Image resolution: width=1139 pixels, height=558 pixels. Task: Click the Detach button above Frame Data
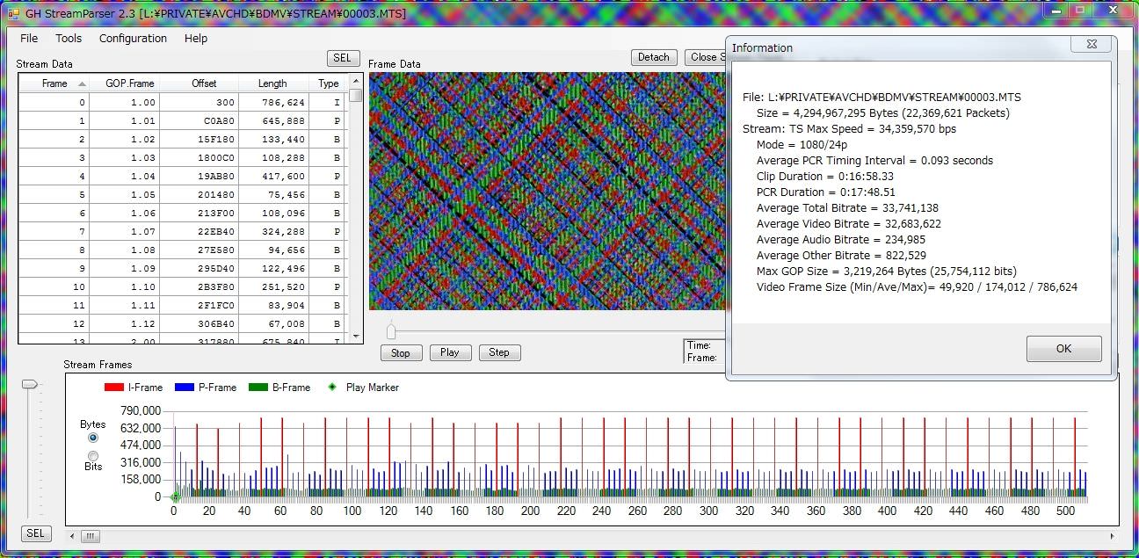coord(653,57)
